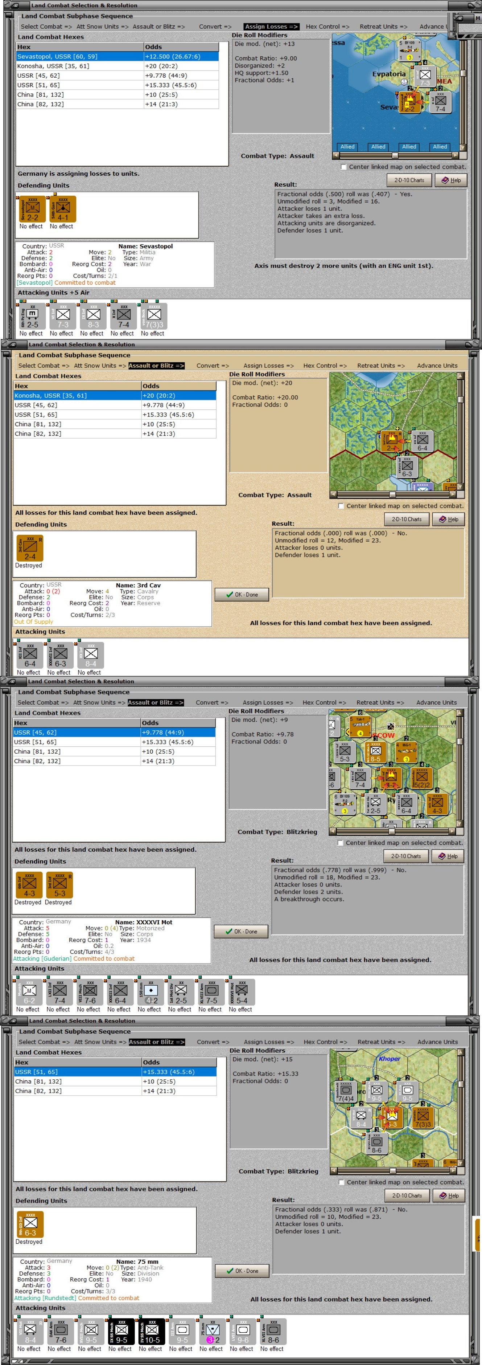The image size is (482, 1365).
Task: Select the destroyed 3rd Inf 5-3 defending counter
Action: [x=59, y=885]
